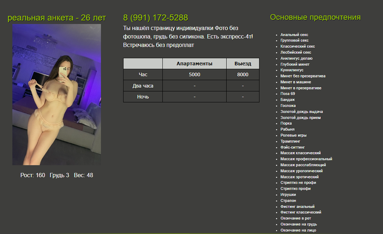Viewport: 383px width, 234px height.
Task: Select the "Ночь" row label
Action: point(143,97)
